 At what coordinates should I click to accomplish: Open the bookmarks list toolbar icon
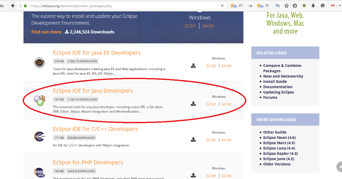(295, 6)
